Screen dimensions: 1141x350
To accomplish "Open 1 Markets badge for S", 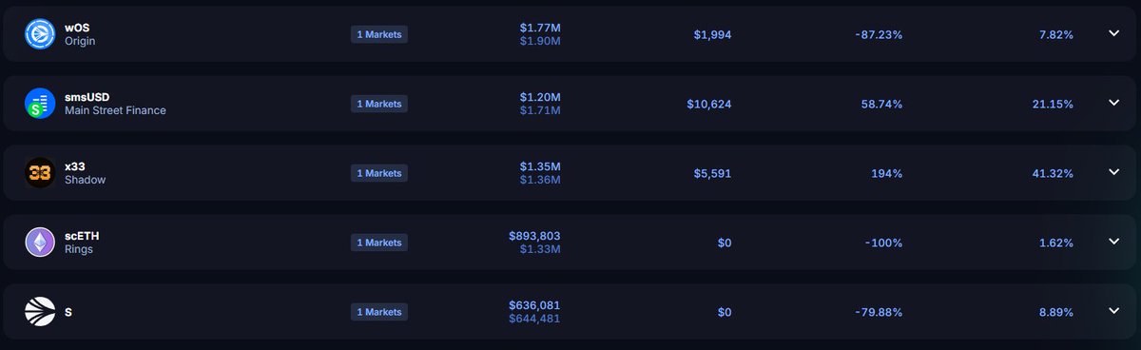I will point(379,312).
